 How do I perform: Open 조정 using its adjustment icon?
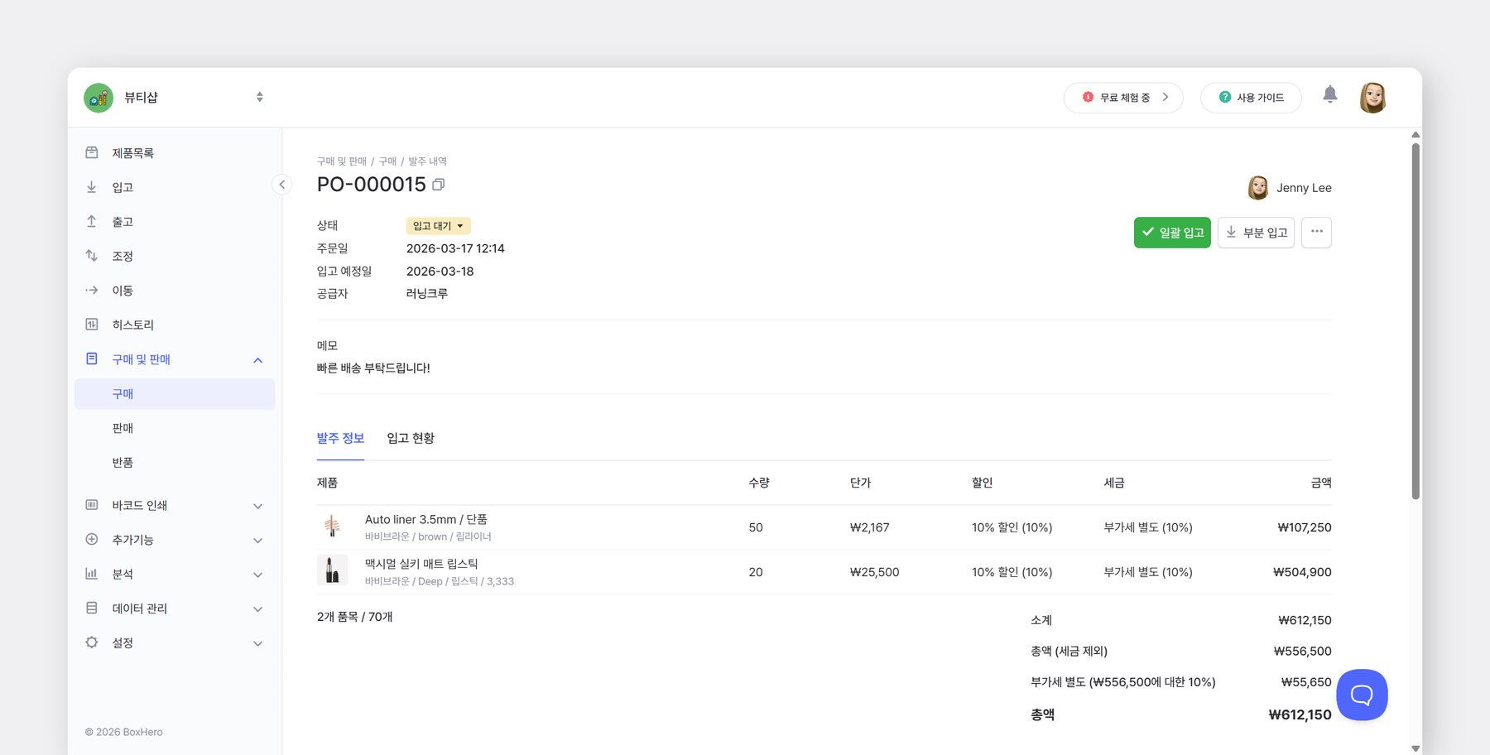click(92, 256)
